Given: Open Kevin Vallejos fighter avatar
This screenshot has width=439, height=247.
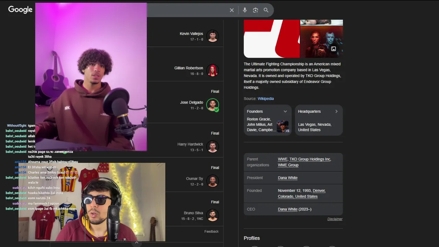Looking at the screenshot, I should coord(213,36).
